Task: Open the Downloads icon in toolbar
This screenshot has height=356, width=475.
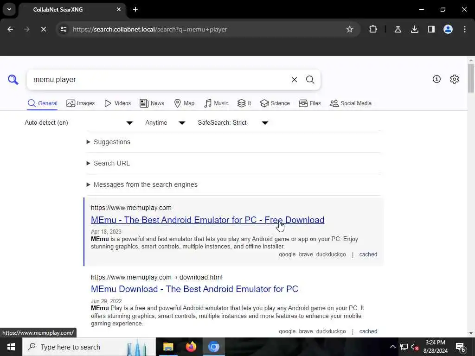Action: [x=414, y=29]
